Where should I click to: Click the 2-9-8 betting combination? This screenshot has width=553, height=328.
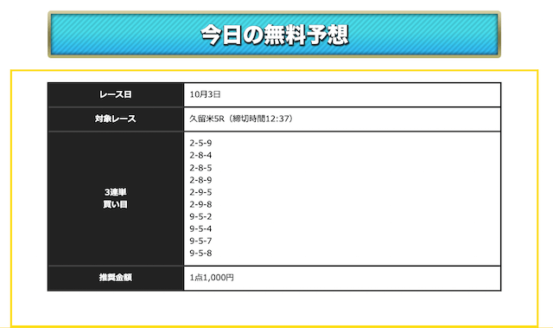[200, 204]
